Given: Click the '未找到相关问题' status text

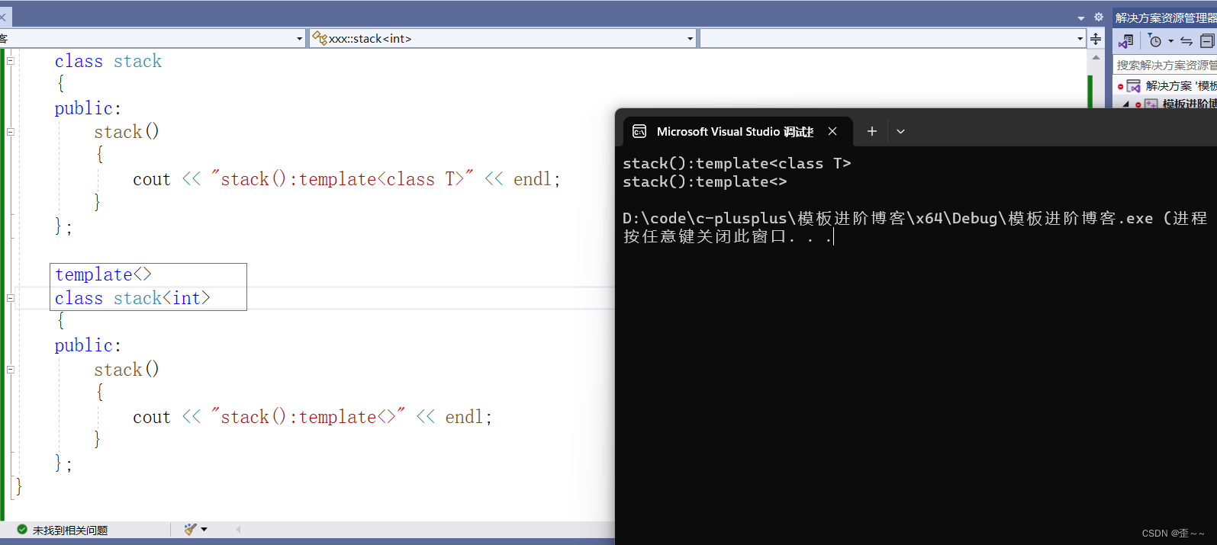Looking at the screenshot, I should click(x=70, y=531).
